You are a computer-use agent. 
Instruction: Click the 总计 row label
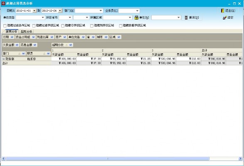(x=26, y=63)
